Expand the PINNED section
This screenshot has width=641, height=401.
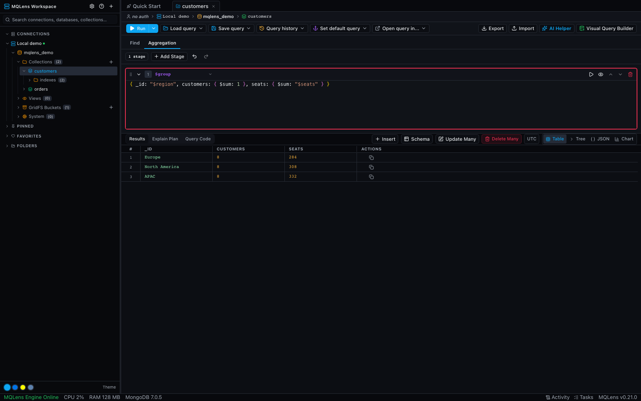(7, 126)
